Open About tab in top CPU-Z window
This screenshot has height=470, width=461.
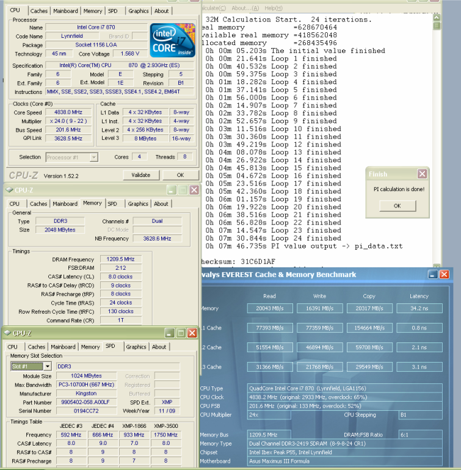[x=161, y=11]
